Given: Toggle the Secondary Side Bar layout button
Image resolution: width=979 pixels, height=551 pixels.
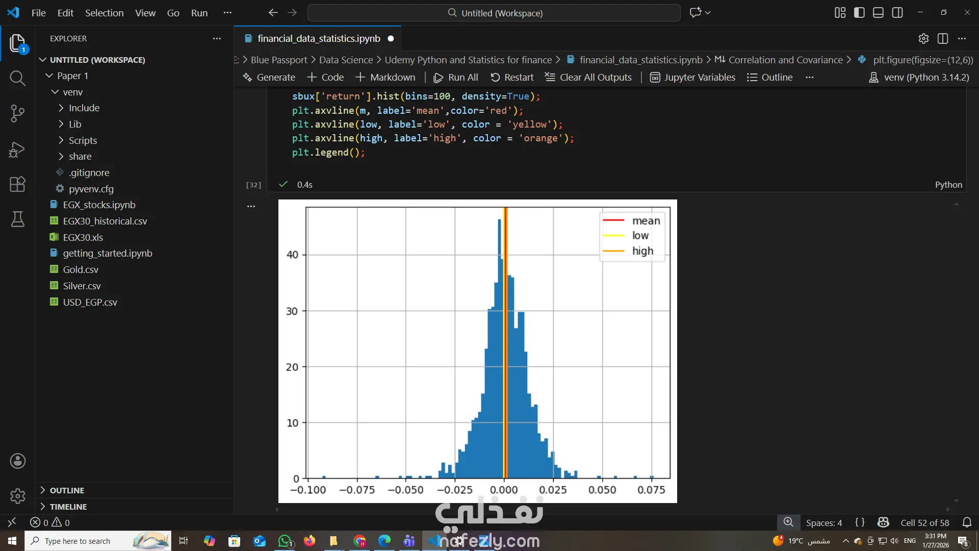Looking at the screenshot, I should click(x=897, y=13).
